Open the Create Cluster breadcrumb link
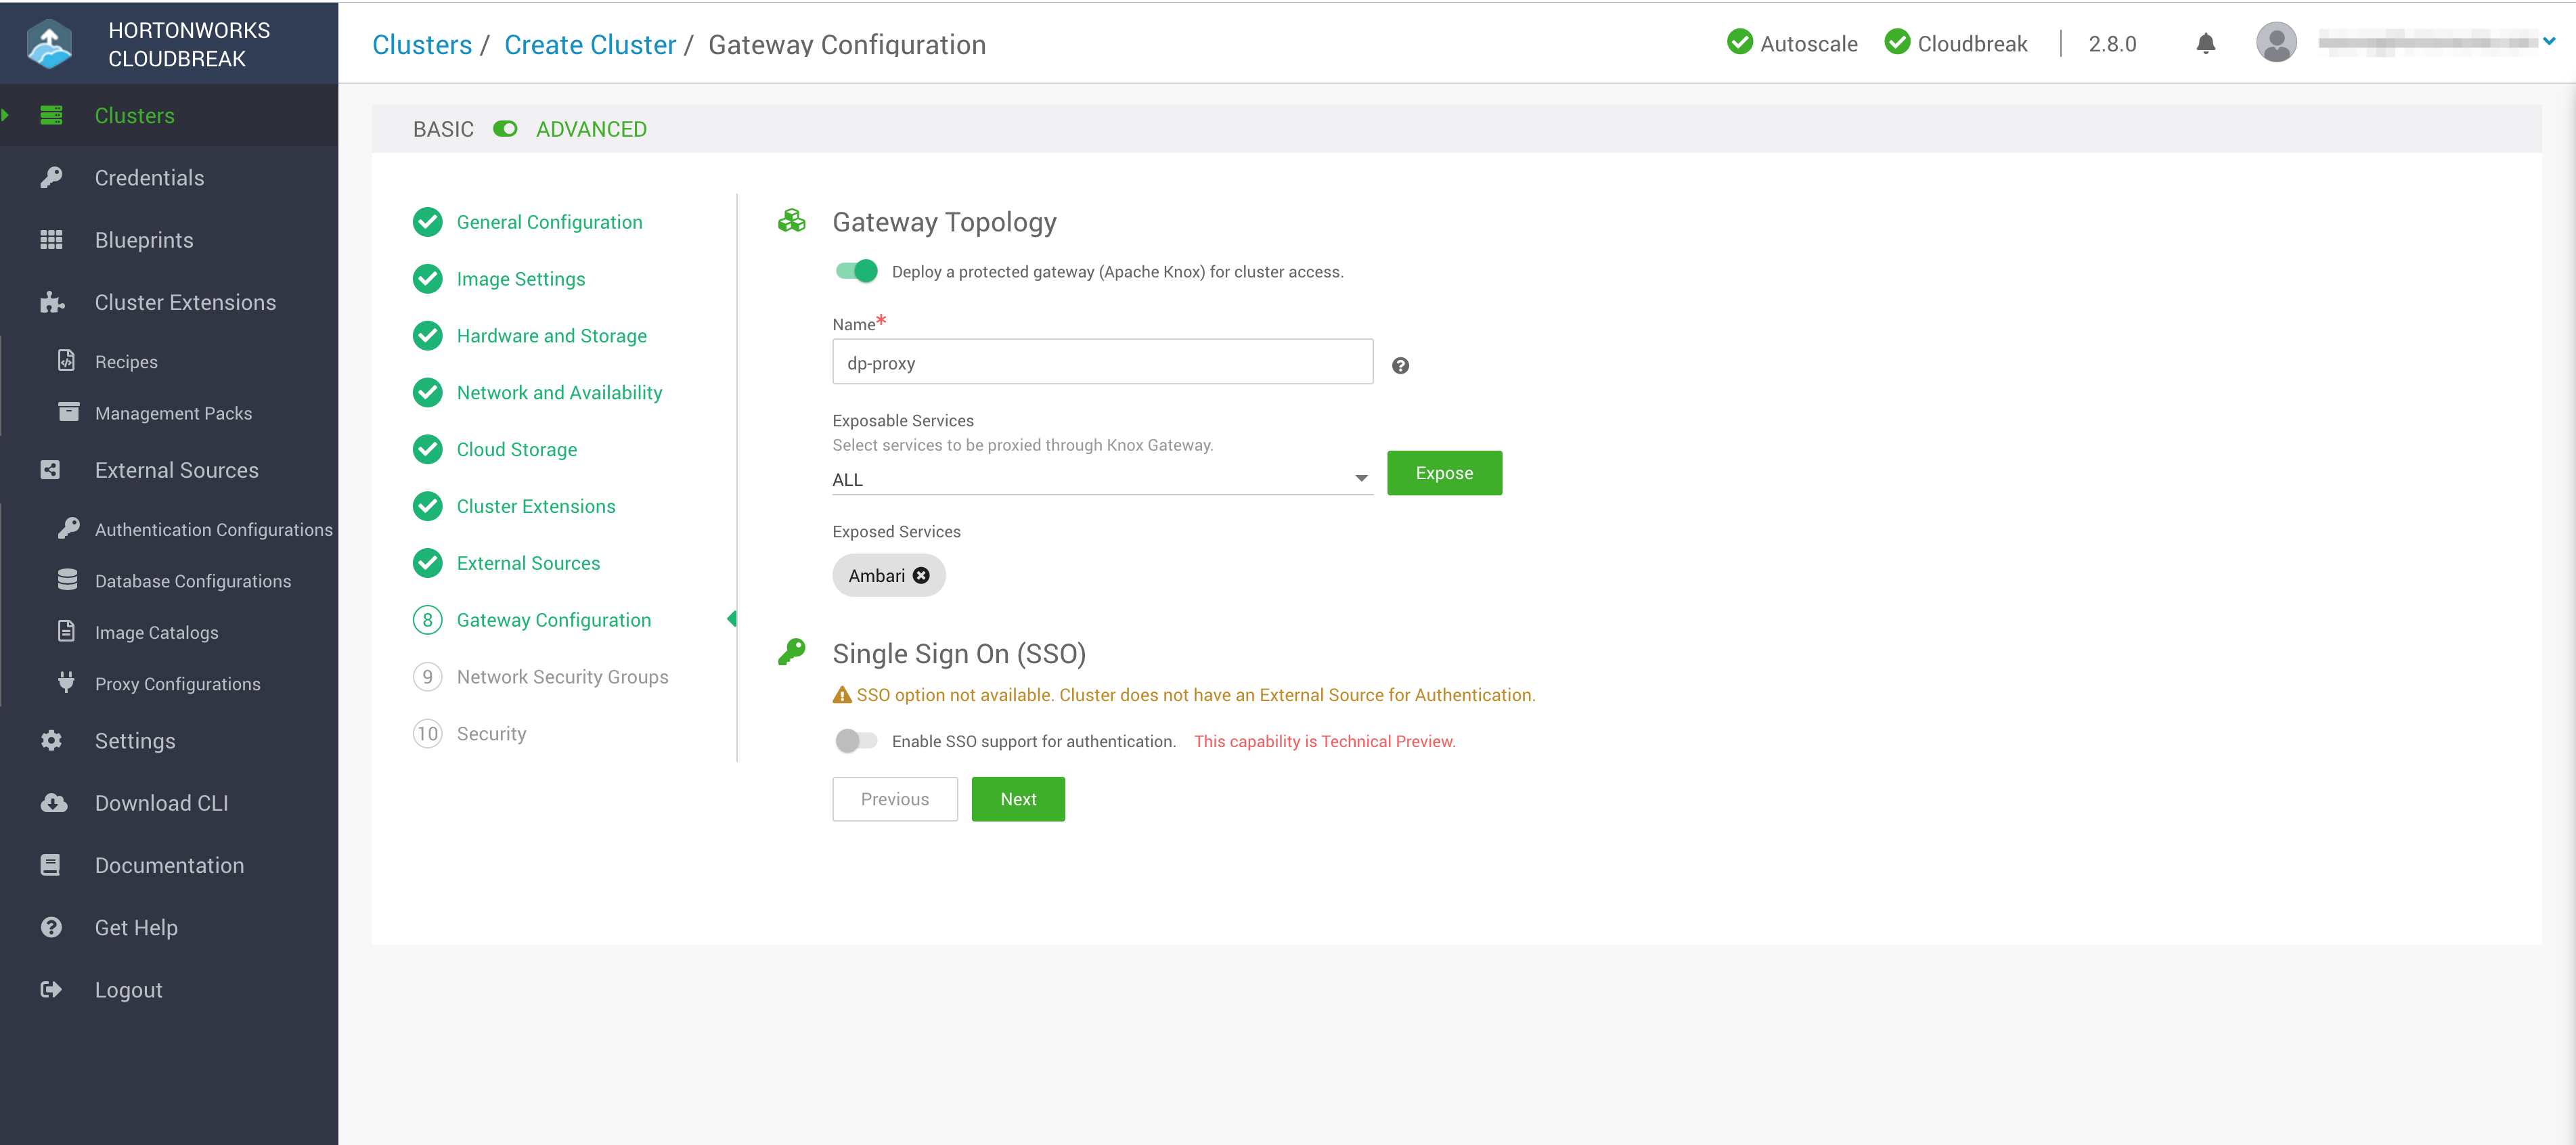This screenshot has height=1145, width=2576. pyautogui.click(x=590, y=44)
